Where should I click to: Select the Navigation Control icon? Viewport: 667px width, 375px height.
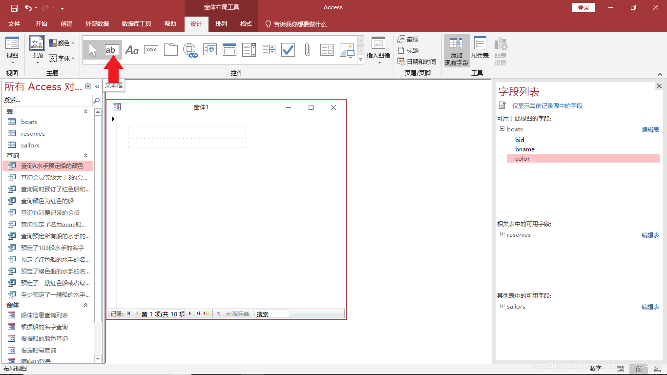[229, 49]
